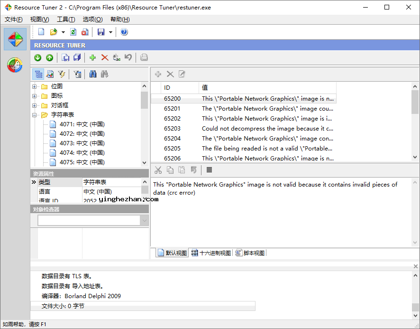Click the printer icon in resource toolbar
420x329 pixels.
[144, 57]
